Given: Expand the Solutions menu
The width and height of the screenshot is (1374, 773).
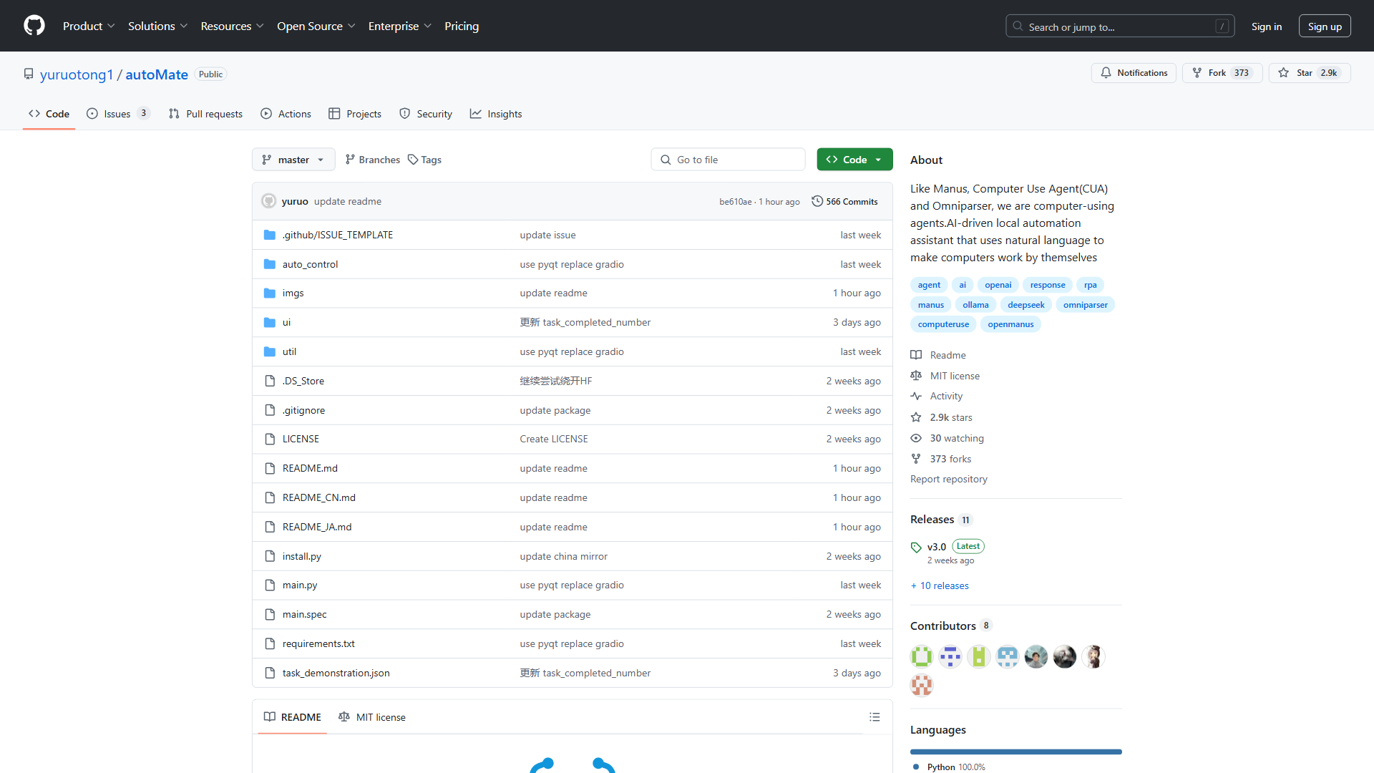Looking at the screenshot, I should point(157,26).
